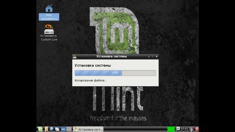Open the web browser taskbar launcher
The image size is (235, 132).
51,129
